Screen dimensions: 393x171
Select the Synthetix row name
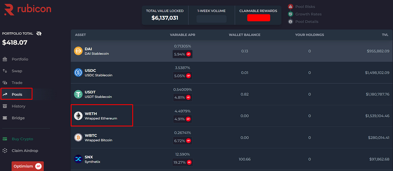(x=93, y=162)
